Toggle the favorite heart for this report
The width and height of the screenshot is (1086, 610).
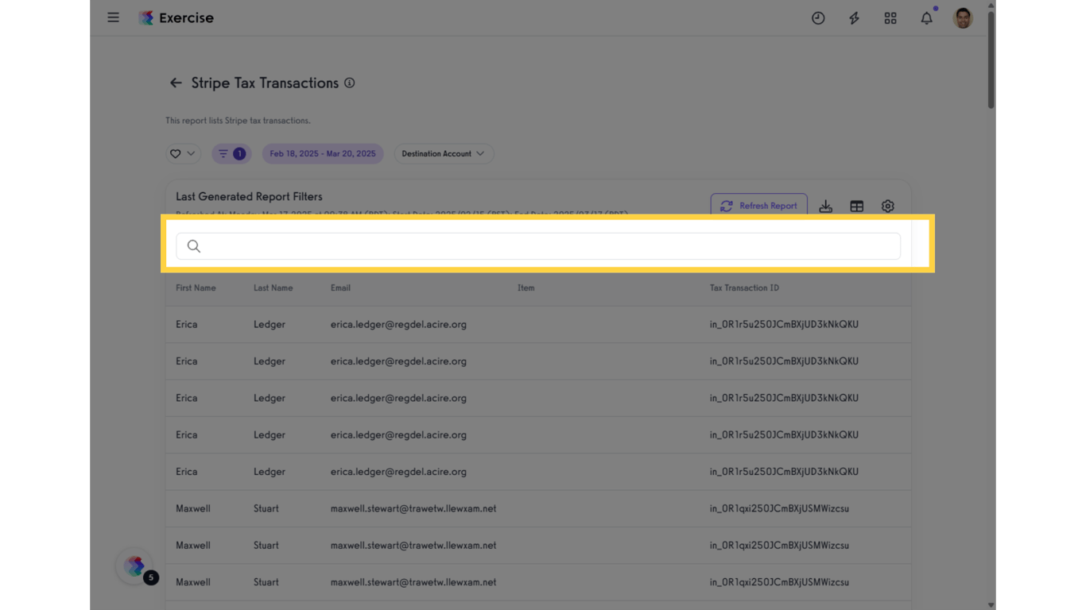coord(175,153)
